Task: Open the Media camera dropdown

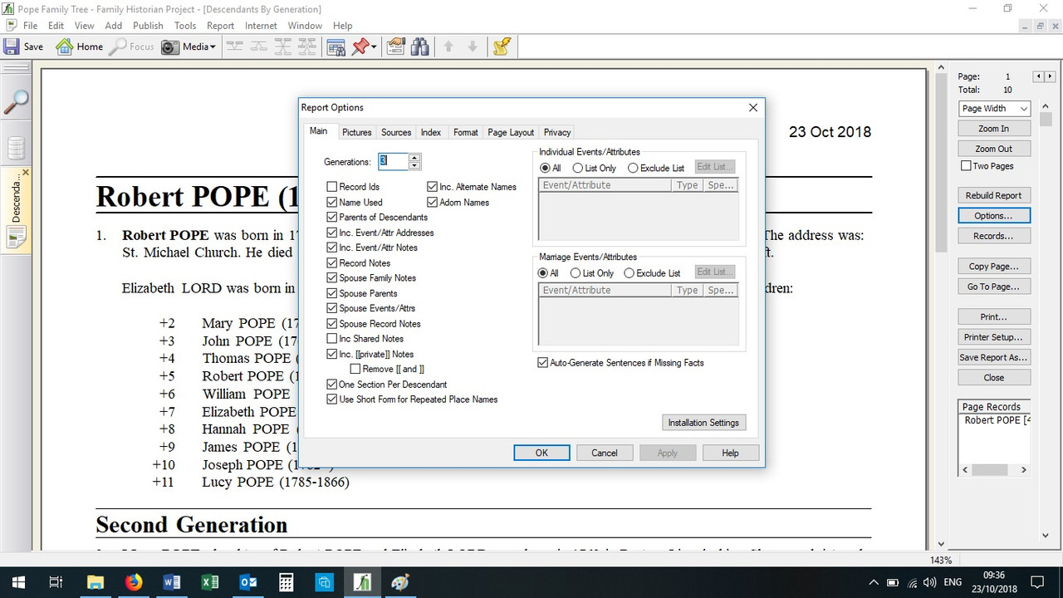Action: (189, 47)
